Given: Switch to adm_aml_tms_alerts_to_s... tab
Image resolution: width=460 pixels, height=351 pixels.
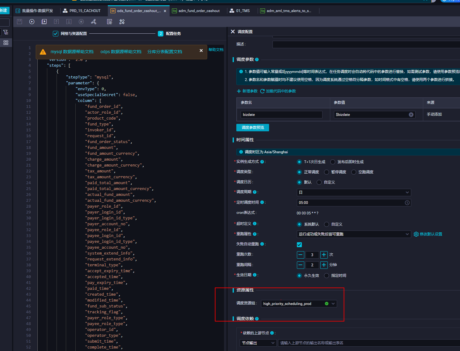Looking at the screenshot, I should click(286, 11).
